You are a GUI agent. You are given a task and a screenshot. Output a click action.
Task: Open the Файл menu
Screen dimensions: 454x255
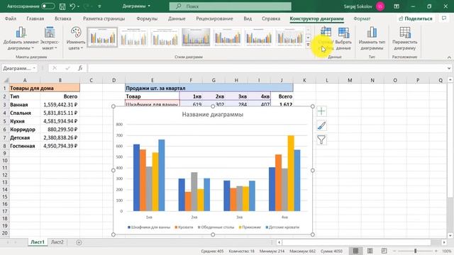pos(11,18)
